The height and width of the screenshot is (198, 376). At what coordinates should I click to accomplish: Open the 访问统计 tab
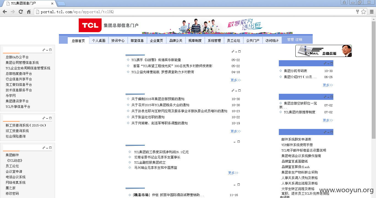pos(272,40)
